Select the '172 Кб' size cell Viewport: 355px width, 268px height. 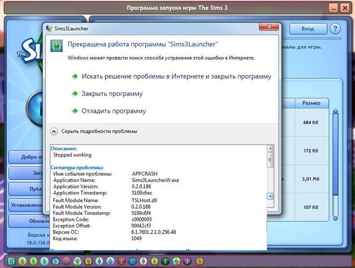click(x=311, y=151)
